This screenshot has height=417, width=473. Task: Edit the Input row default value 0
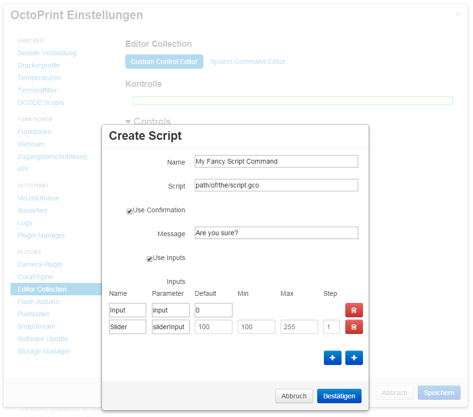(x=213, y=310)
